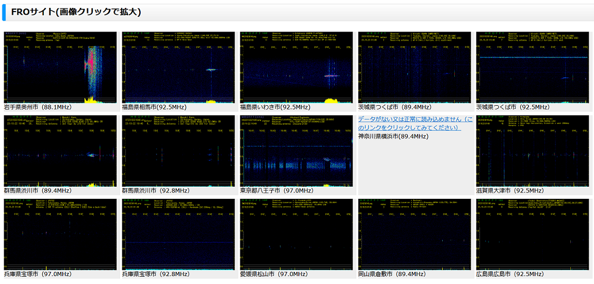Select the 岩手県奥州市（88.1MHz）caption text
This screenshot has height=284, width=594.
point(38,107)
